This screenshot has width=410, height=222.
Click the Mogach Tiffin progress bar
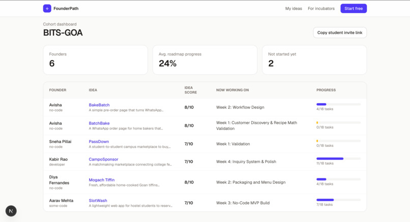pos(338,179)
